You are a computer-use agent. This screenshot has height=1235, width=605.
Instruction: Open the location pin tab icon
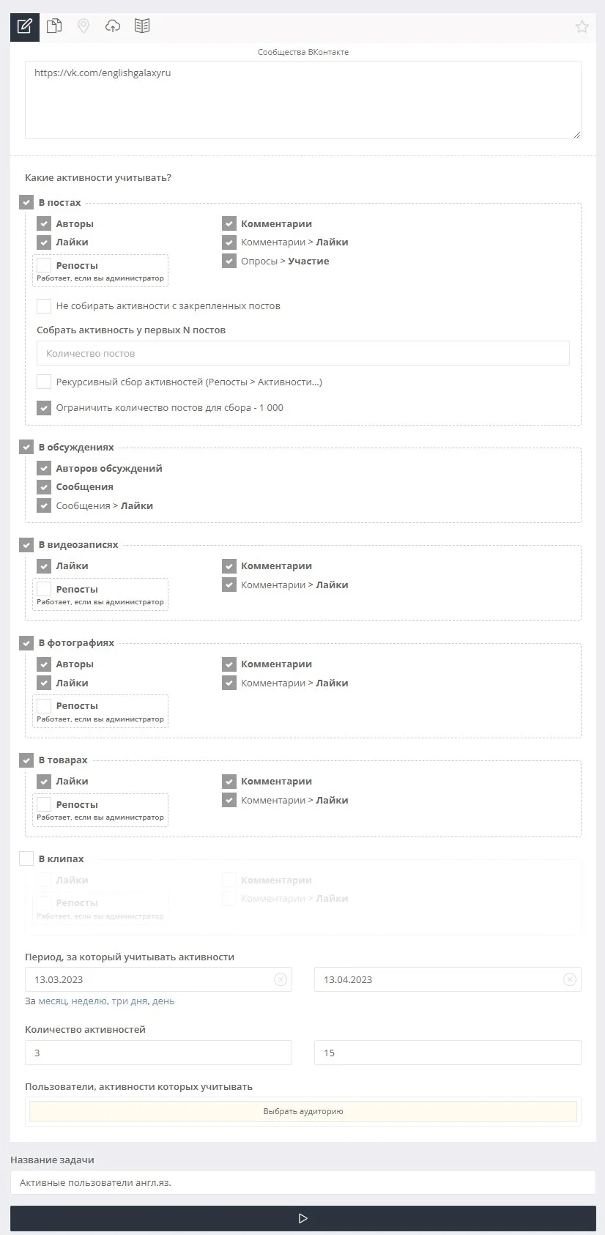click(83, 26)
